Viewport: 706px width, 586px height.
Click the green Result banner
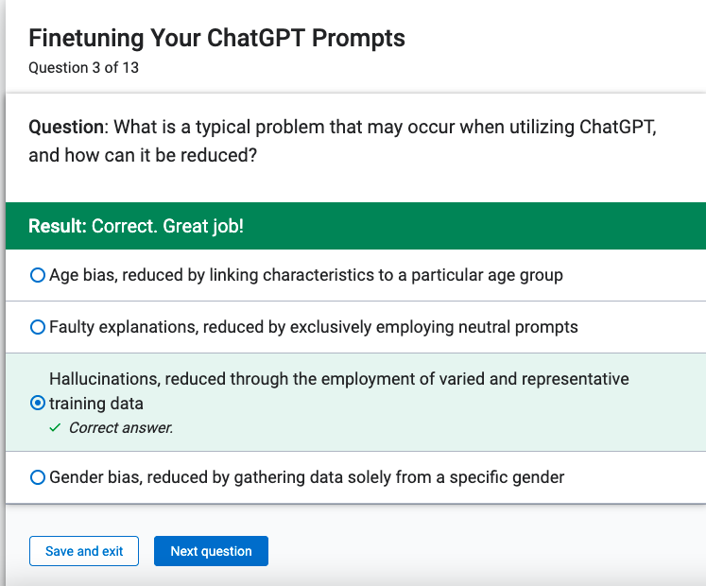coord(355,226)
